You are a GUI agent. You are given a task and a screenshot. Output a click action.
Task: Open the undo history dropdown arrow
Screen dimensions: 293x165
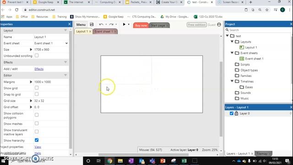(106, 24)
